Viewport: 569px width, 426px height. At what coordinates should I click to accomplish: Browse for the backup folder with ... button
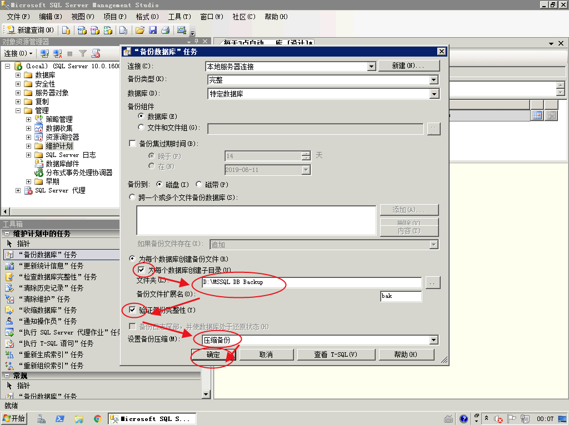433,282
